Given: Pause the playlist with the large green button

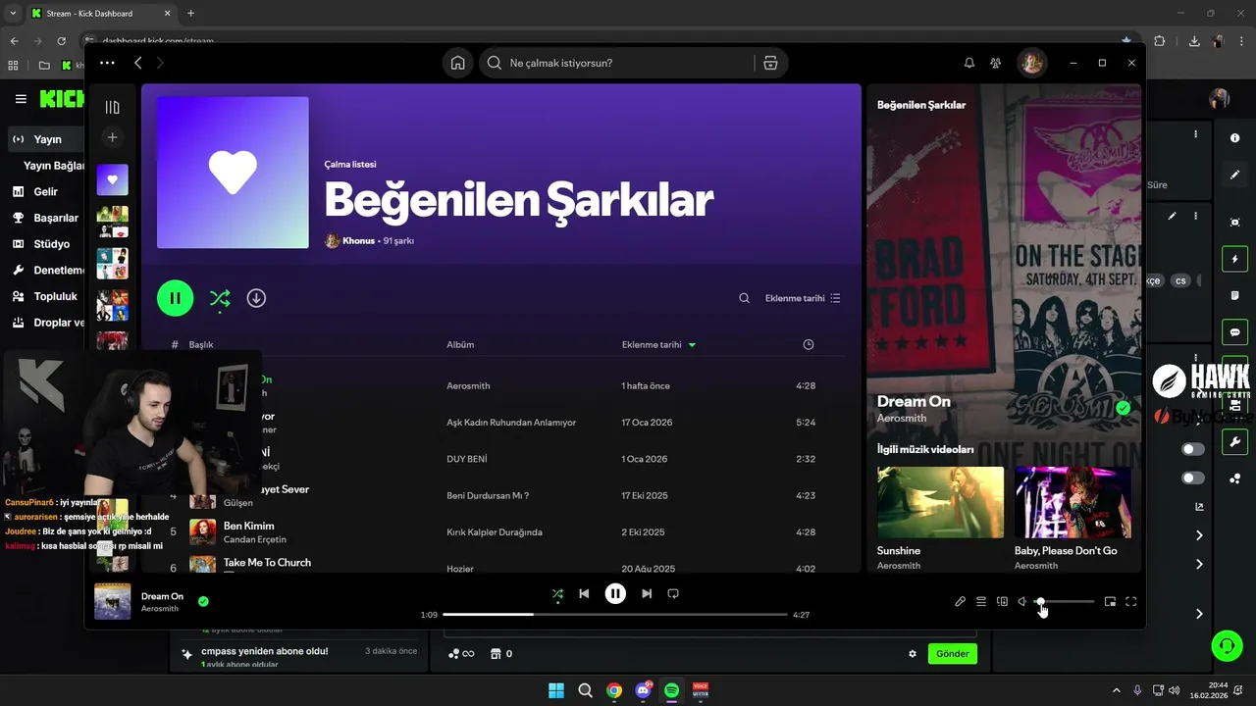Looking at the screenshot, I should [175, 298].
